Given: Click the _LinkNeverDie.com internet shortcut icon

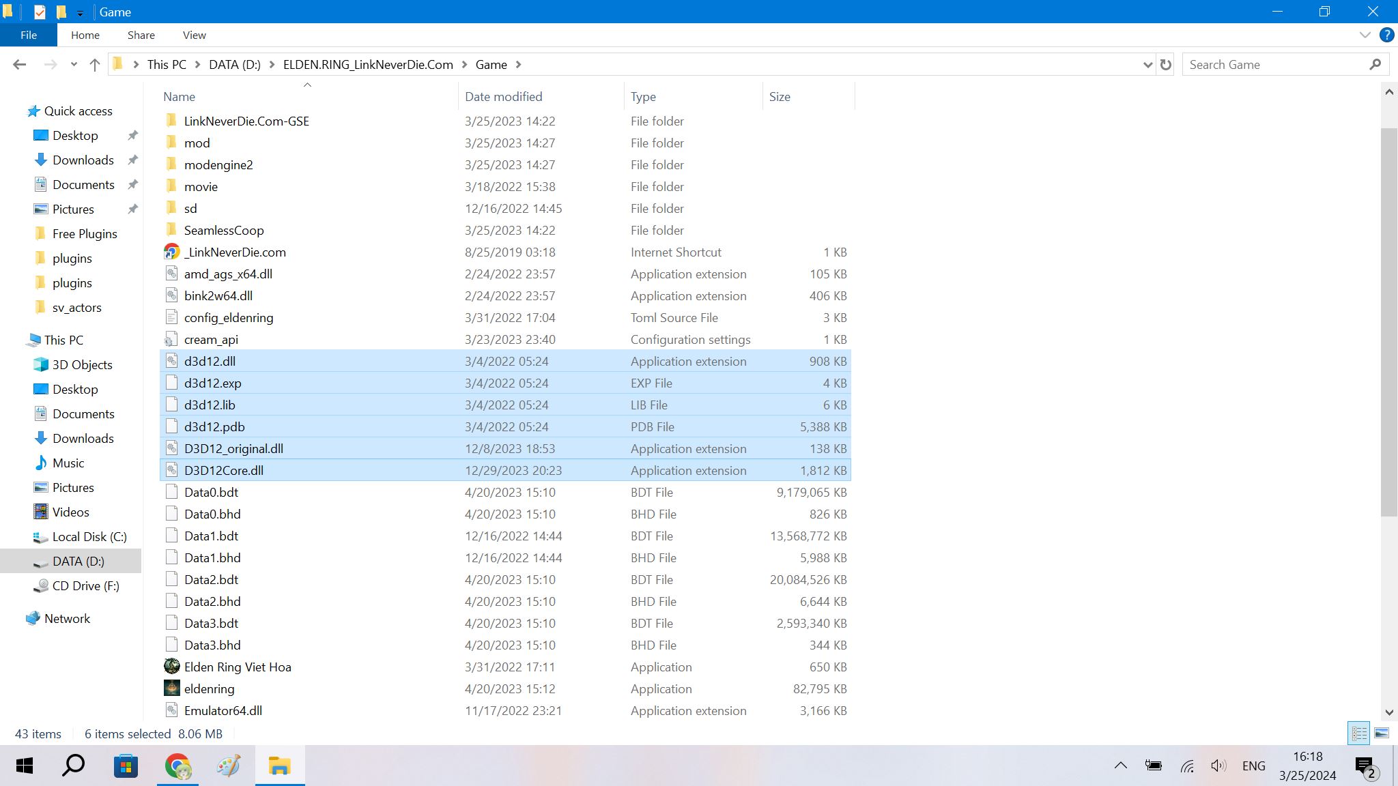Looking at the screenshot, I should [170, 252].
